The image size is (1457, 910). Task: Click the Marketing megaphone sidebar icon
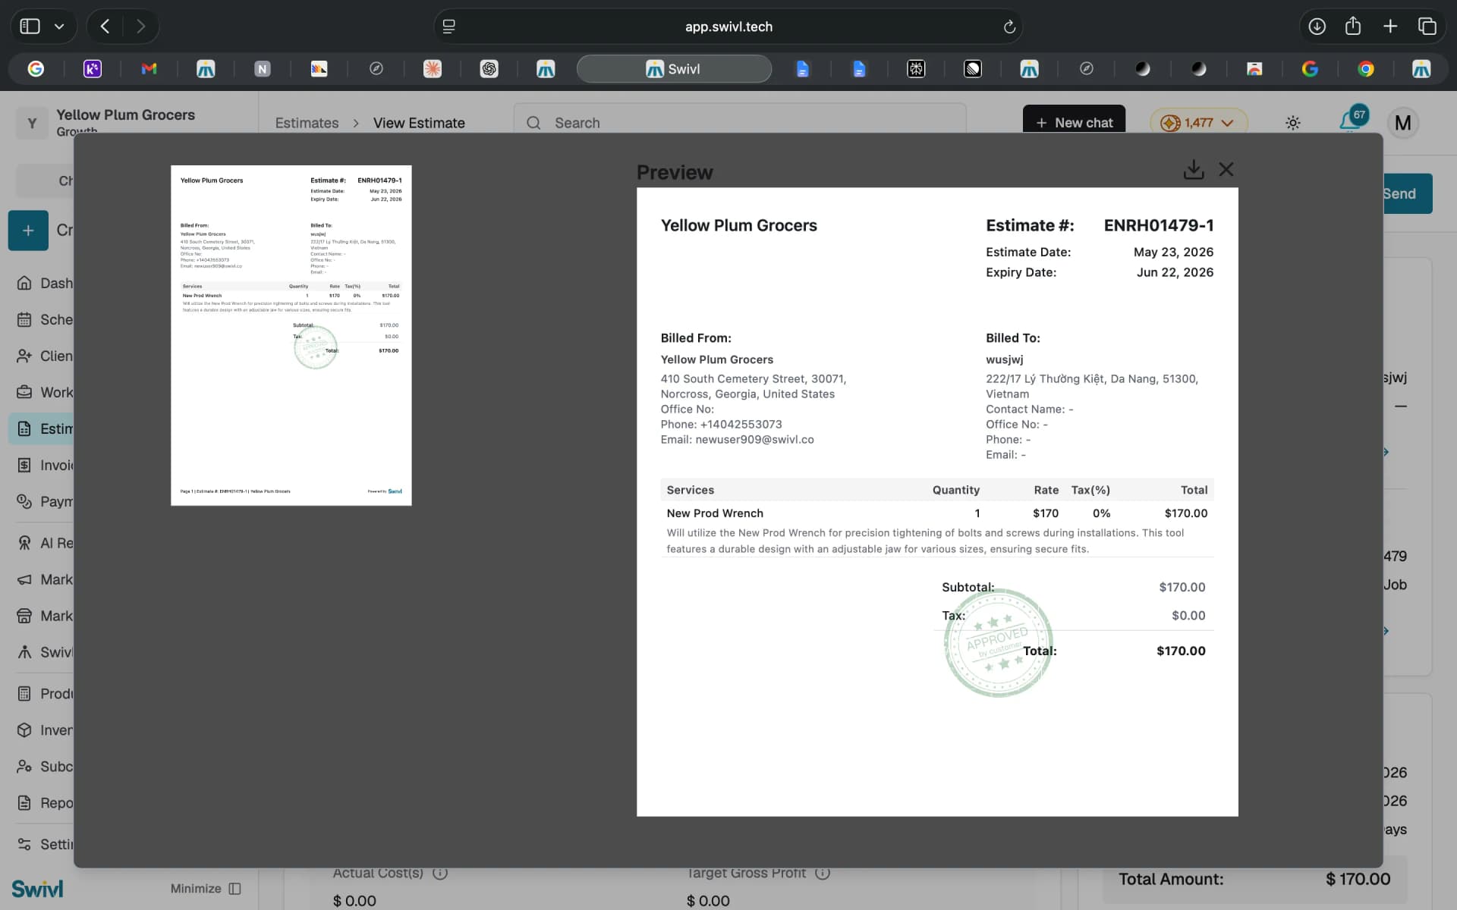pyautogui.click(x=24, y=579)
